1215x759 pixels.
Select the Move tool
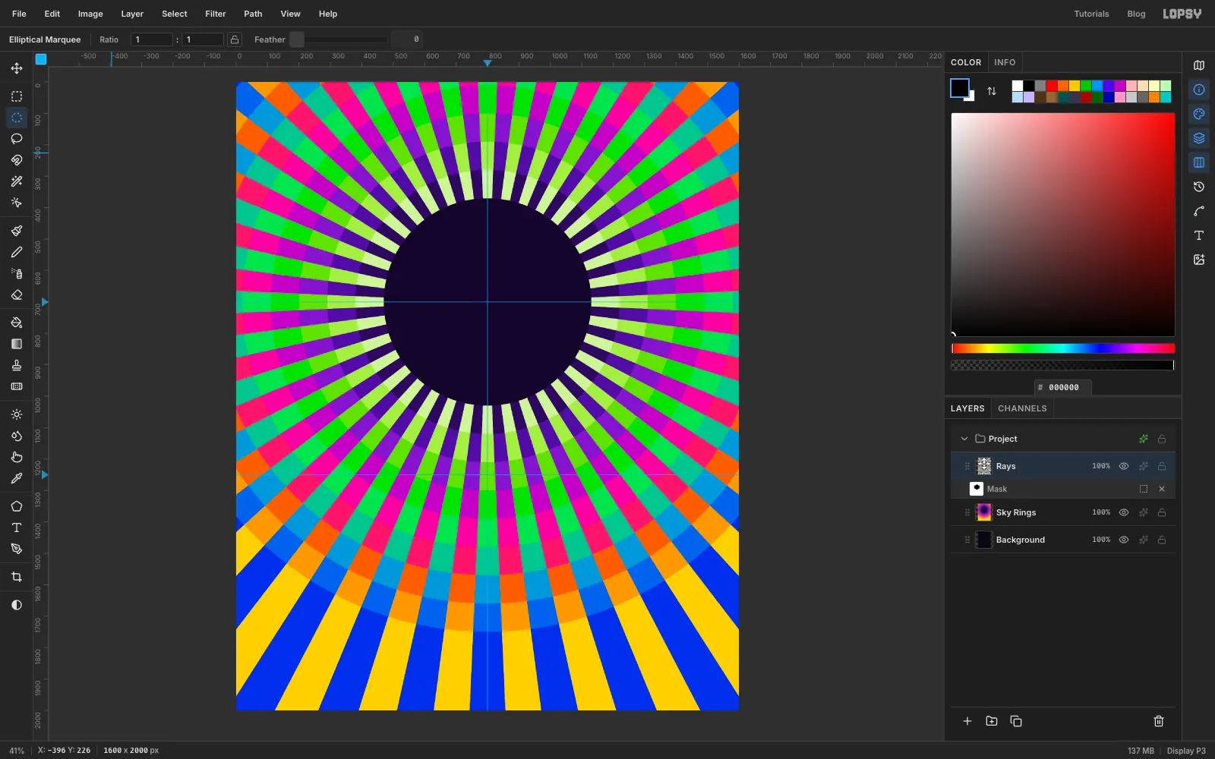17,68
